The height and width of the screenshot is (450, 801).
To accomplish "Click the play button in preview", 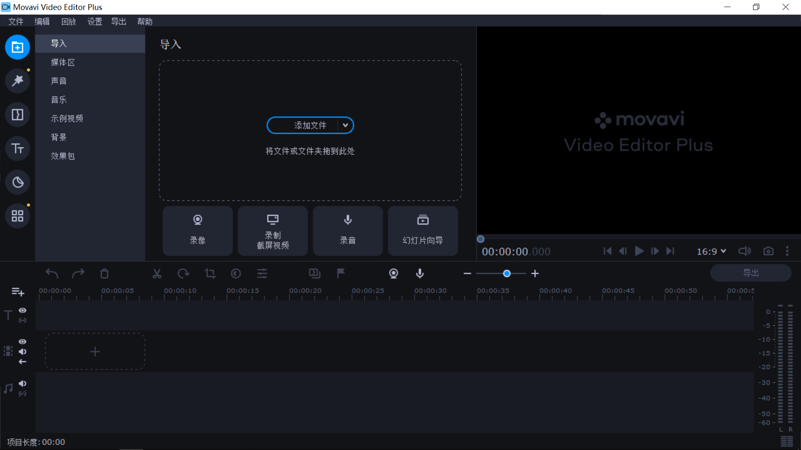I will pyautogui.click(x=639, y=252).
